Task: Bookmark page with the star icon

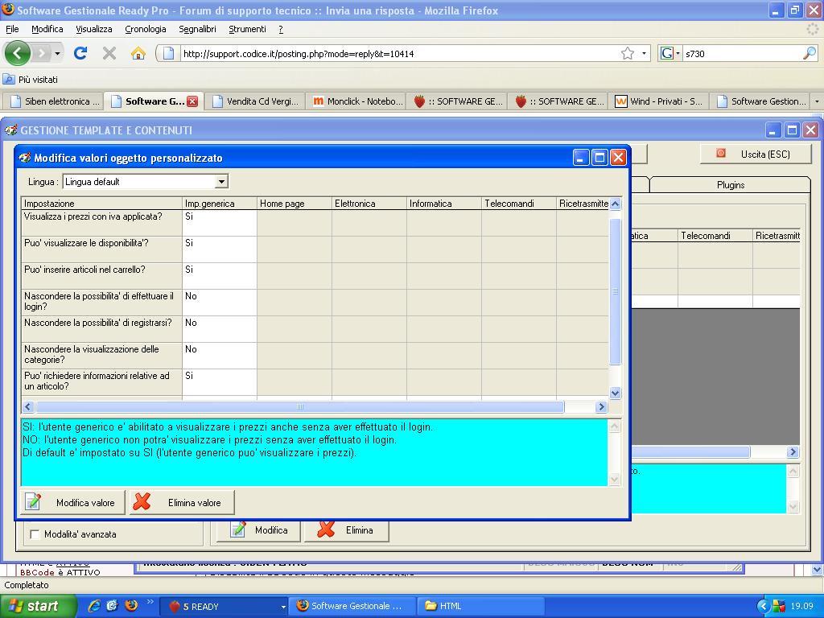Action: tap(628, 53)
